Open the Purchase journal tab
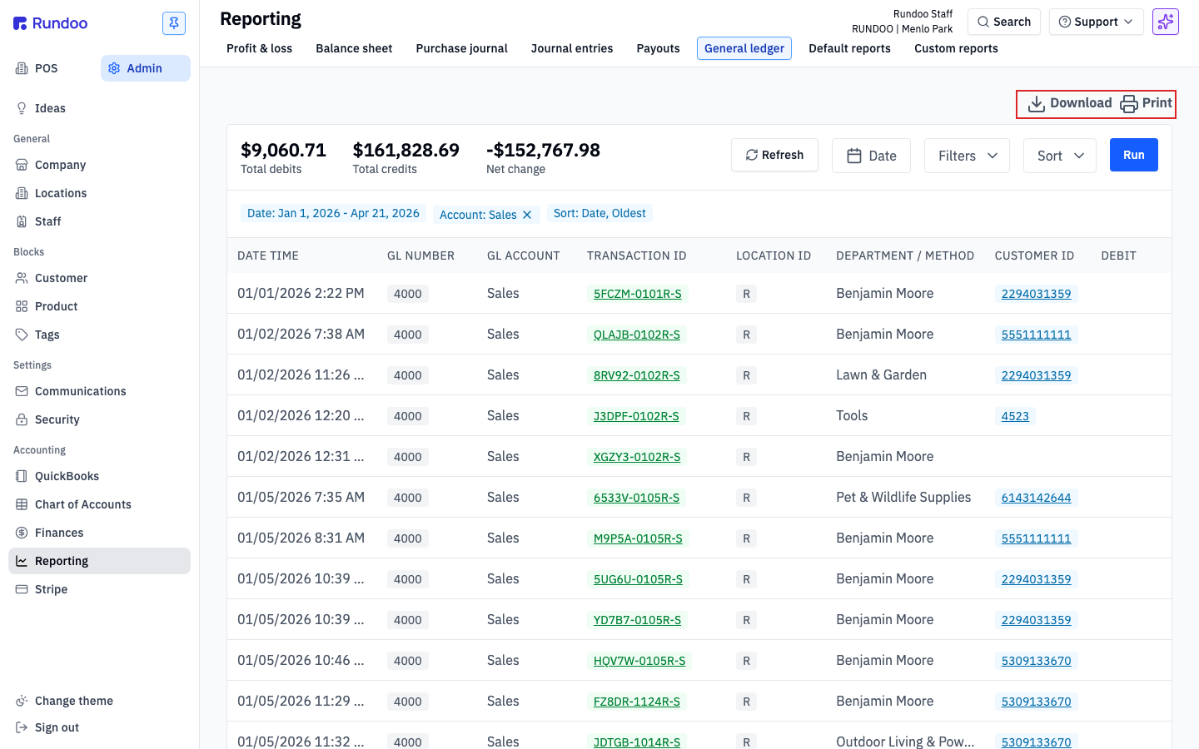The width and height of the screenshot is (1199, 749). pyautogui.click(x=461, y=48)
